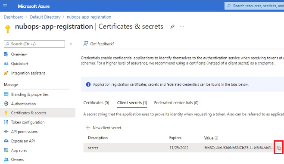Click the plus icon for new secret
This screenshot has width=284, height=164.
(88, 128)
